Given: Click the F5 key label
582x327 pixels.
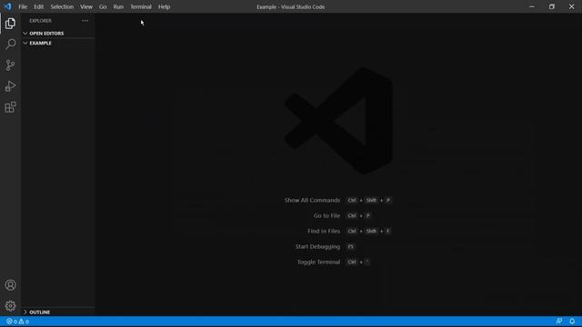Looking at the screenshot, I should point(350,246).
